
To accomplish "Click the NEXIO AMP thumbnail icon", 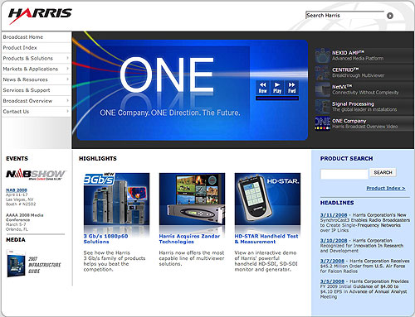I will point(323,55).
